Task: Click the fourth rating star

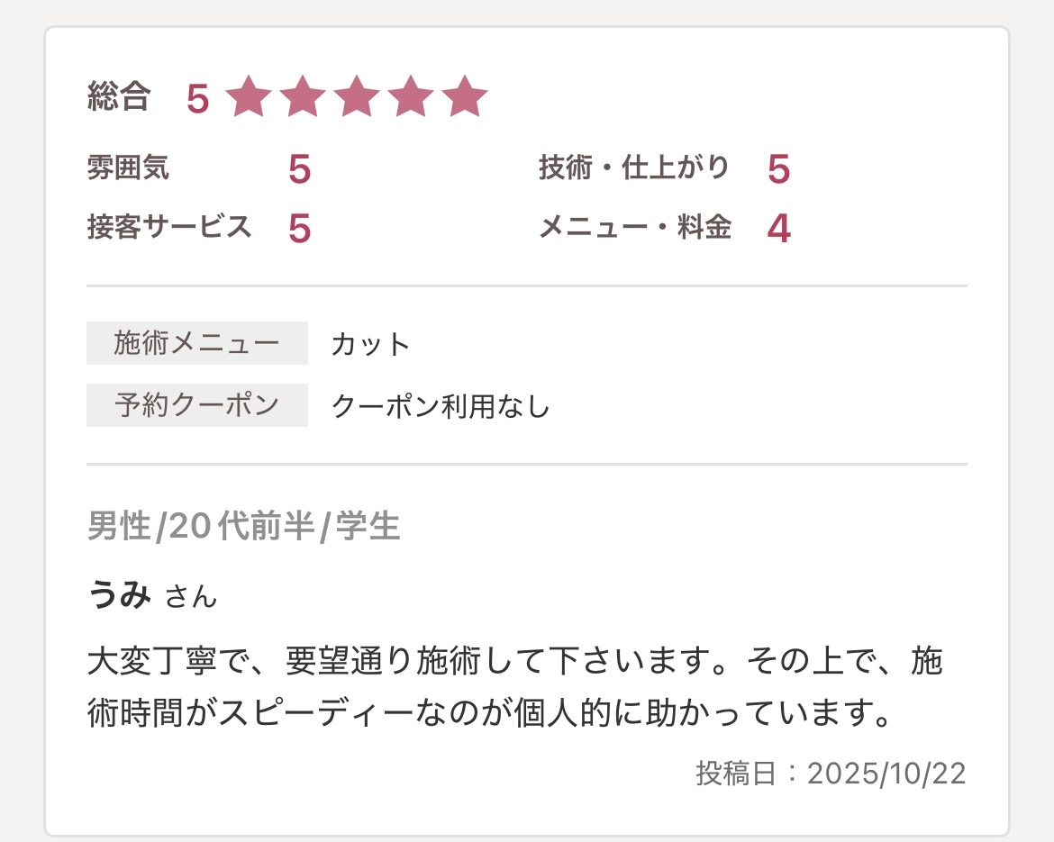Action: point(410,98)
